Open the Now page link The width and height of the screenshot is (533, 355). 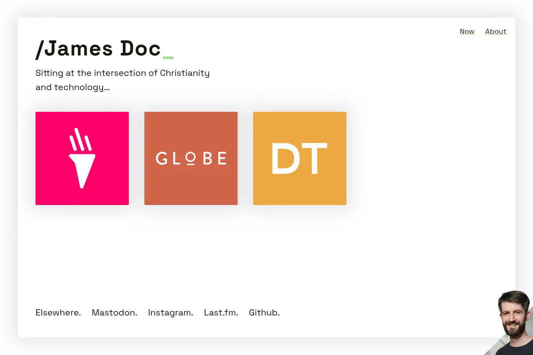coord(467,32)
